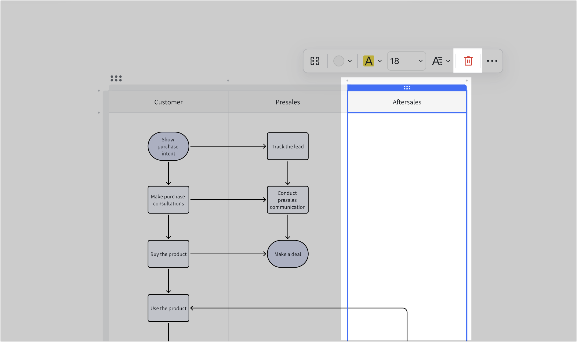Open the font size dropdown showing 18
The width and height of the screenshot is (577, 342).
point(406,61)
